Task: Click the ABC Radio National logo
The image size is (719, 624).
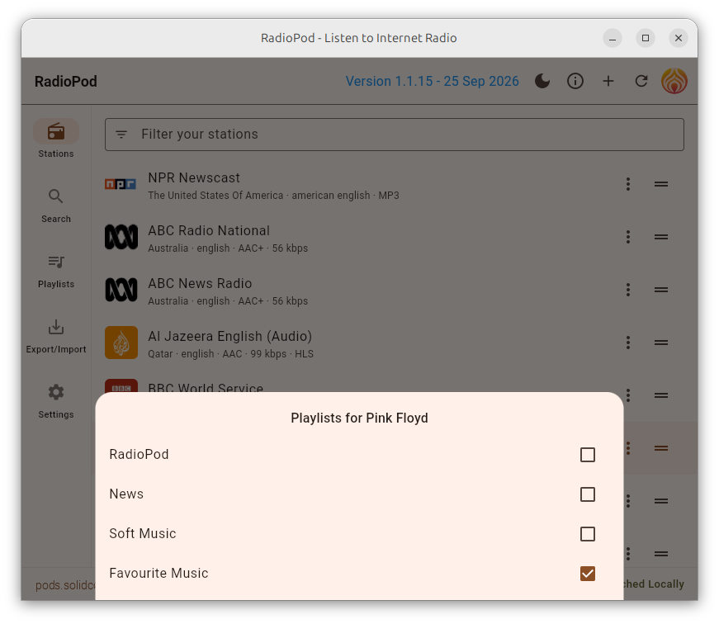Action: point(121,237)
